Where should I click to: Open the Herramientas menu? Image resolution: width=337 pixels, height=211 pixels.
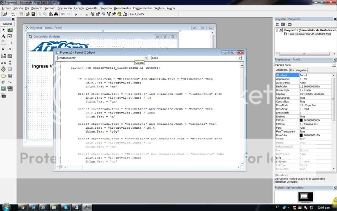pos(122,8)
